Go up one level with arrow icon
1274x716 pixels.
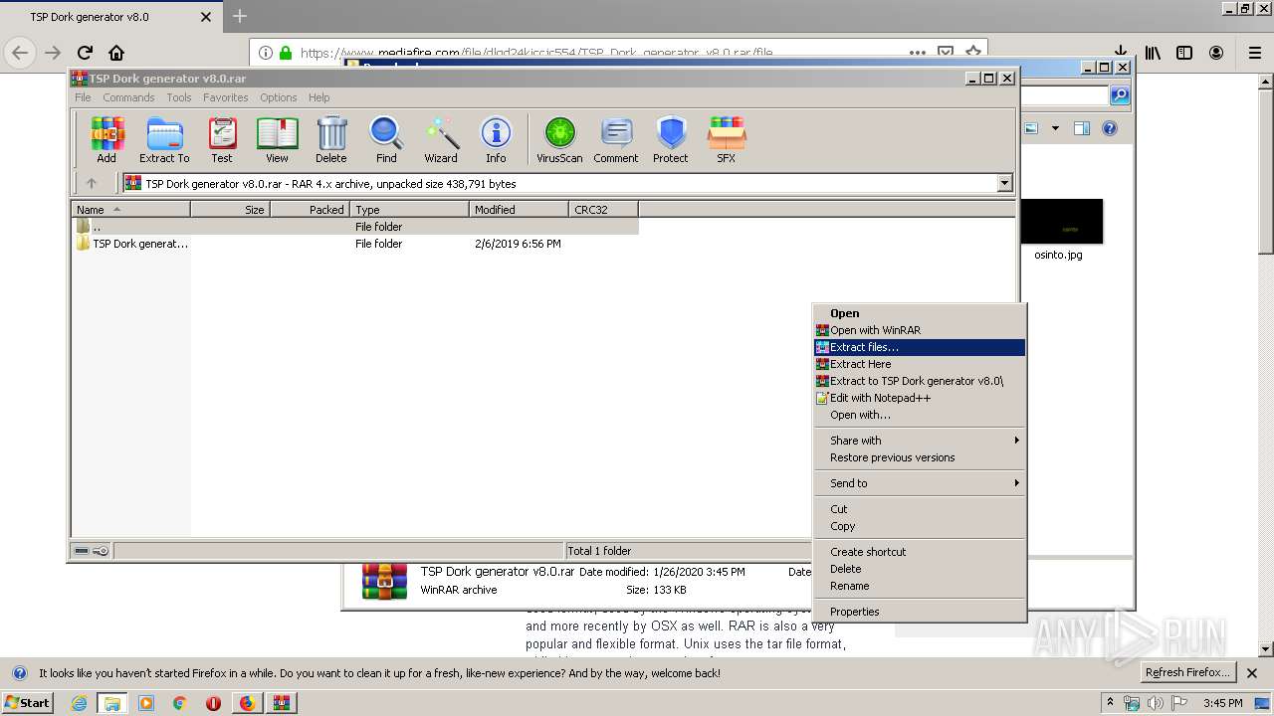pos(92,183)
